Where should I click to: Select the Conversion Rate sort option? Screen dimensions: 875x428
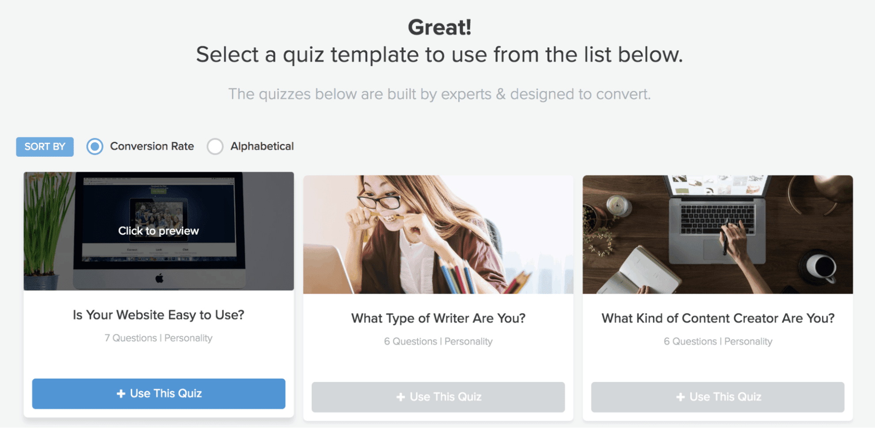[95, 146]
